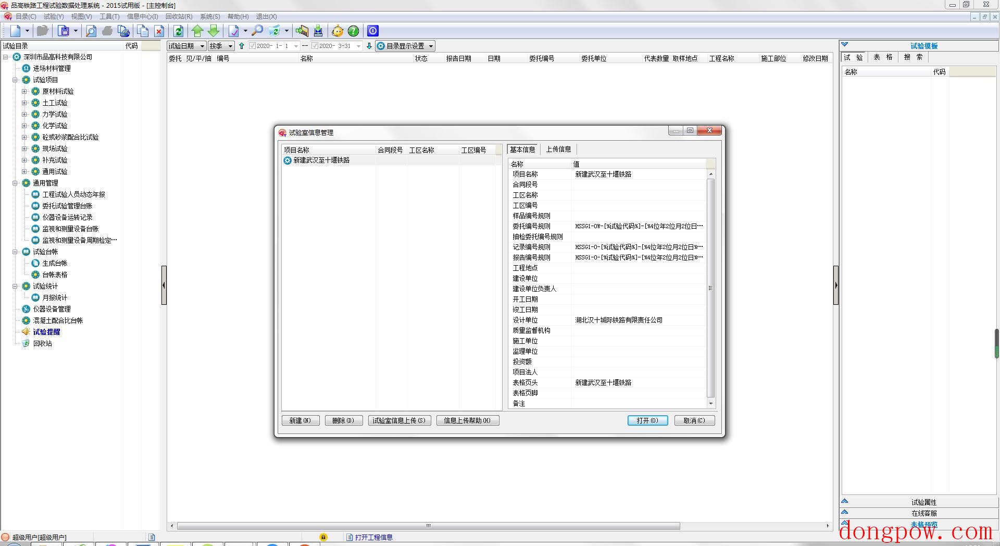This screenshot has width=1000, height=546.
Task: Click the save floppy disk toolbar icon
Action: (x=64, y=31)
